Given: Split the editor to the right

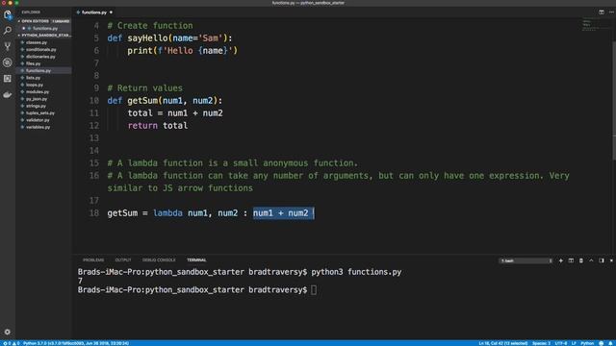Looking at the screenshot, I should pyautogui.click(x=602, y=12).
